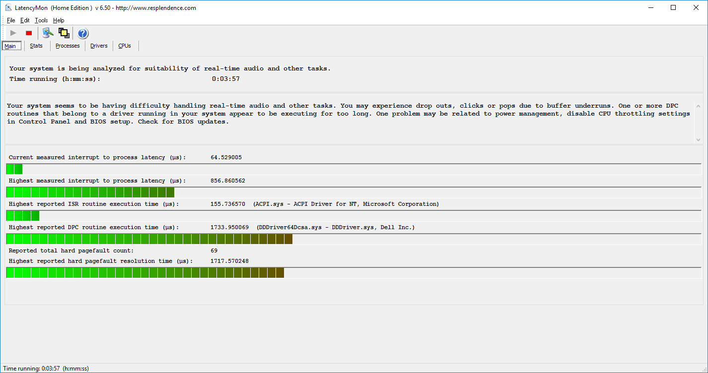Stop monitoring with the red square icon
This screenshot has width=708, height=373.
pyautogui.click(x=29, y=33)
